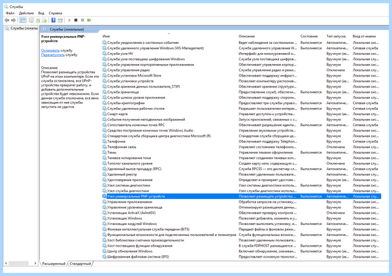Click the gear icon next to Служба хранилища
This screenshot has width=392, height=276.
click(105, 92)
